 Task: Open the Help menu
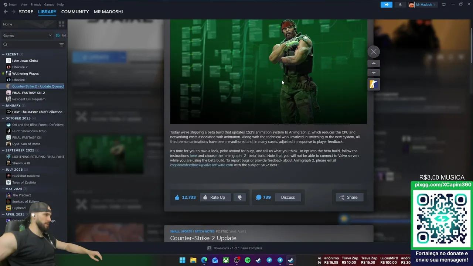[x=60, y=4]
